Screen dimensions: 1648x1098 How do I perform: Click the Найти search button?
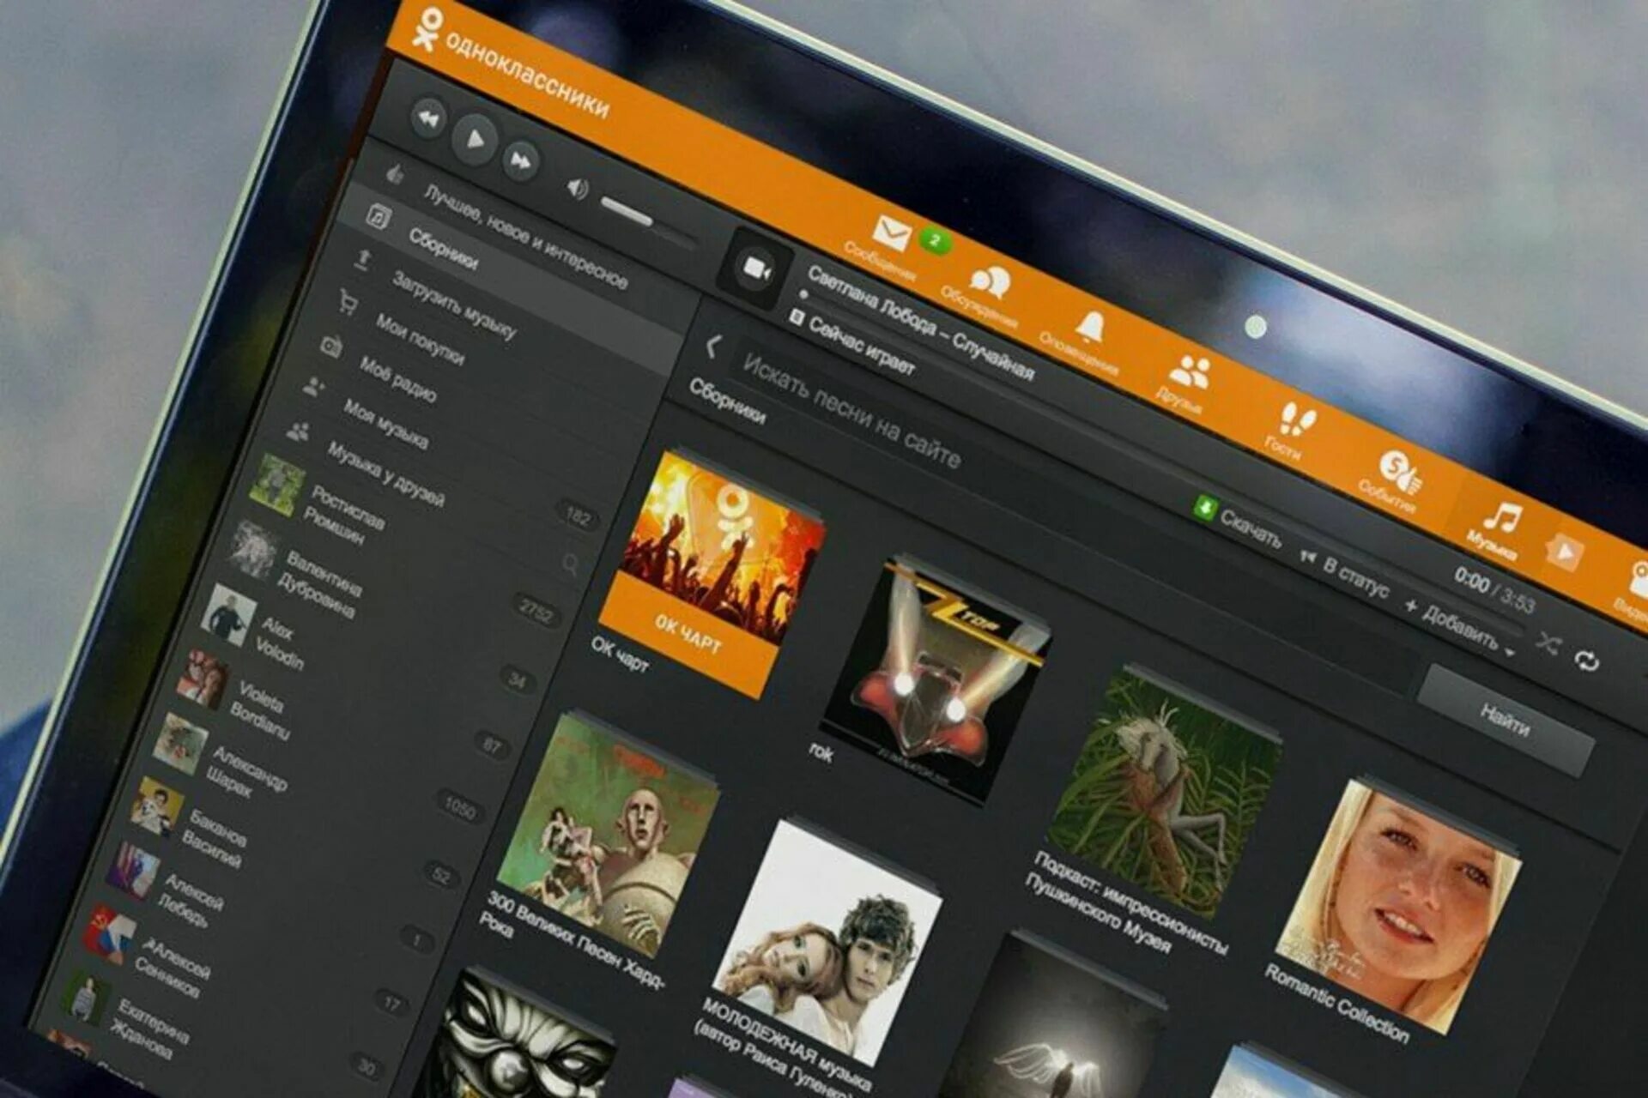pyautogui.click(x=1505, y=721)
